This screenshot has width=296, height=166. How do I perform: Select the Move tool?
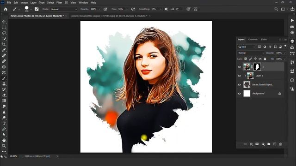pos(4,22)
